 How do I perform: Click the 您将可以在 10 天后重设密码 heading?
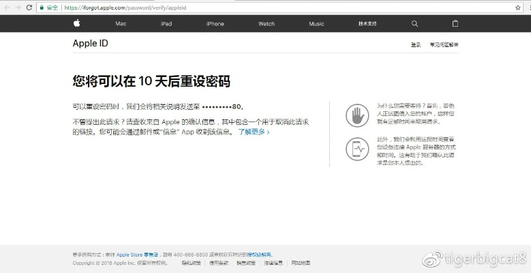pos(151,82)
